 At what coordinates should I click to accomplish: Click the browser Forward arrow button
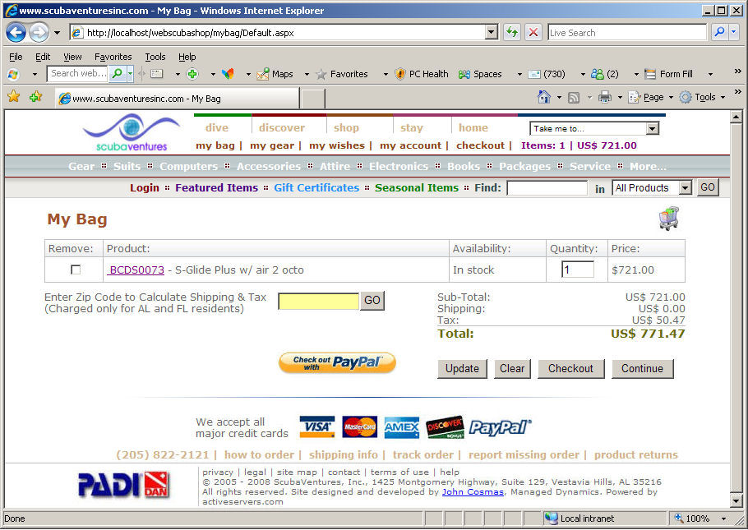[x=39, y=32]
